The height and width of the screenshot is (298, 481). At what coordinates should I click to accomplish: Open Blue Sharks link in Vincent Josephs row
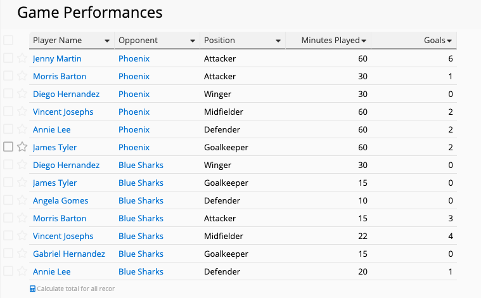pos(141,236)
